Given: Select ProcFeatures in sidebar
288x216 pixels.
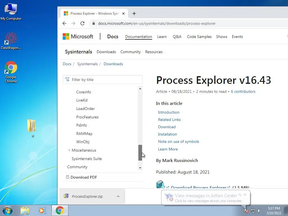Looking at the screenshot, I should click(87, 117).
